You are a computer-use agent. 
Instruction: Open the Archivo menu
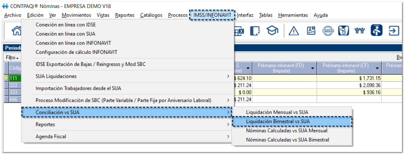click(x=13, y=15)
